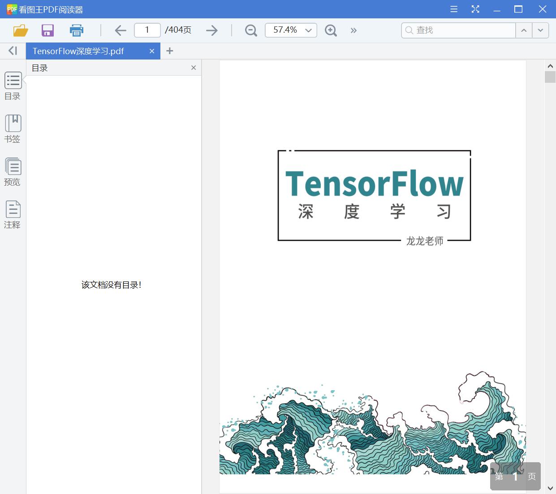Click the TensorFlow title on the cover page
The width and height of the screenshot is (556, 494).
(x=375, y=183)
